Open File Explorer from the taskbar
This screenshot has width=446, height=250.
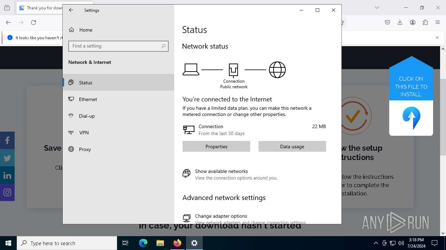(x=160, y=243)
